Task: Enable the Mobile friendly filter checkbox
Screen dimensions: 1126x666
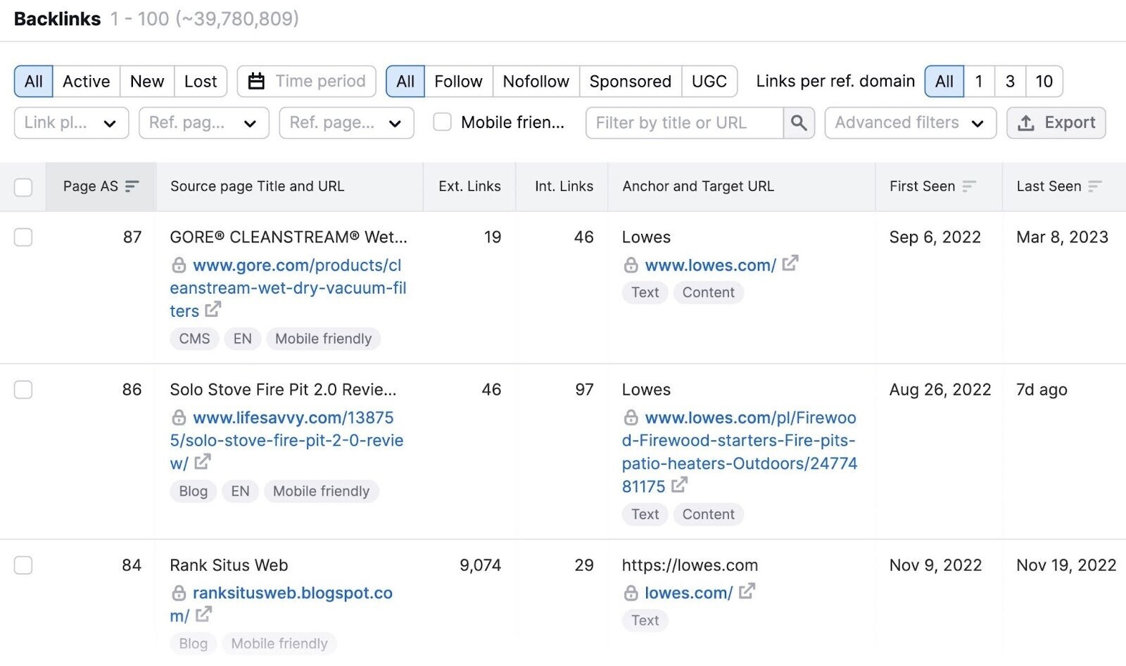Action: [442, 122]
